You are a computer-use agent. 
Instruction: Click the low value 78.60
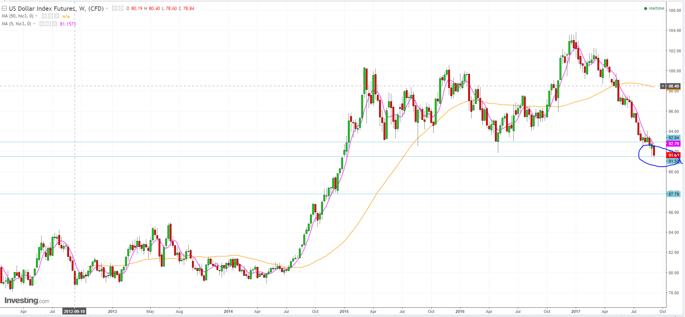tap(171, 9)
